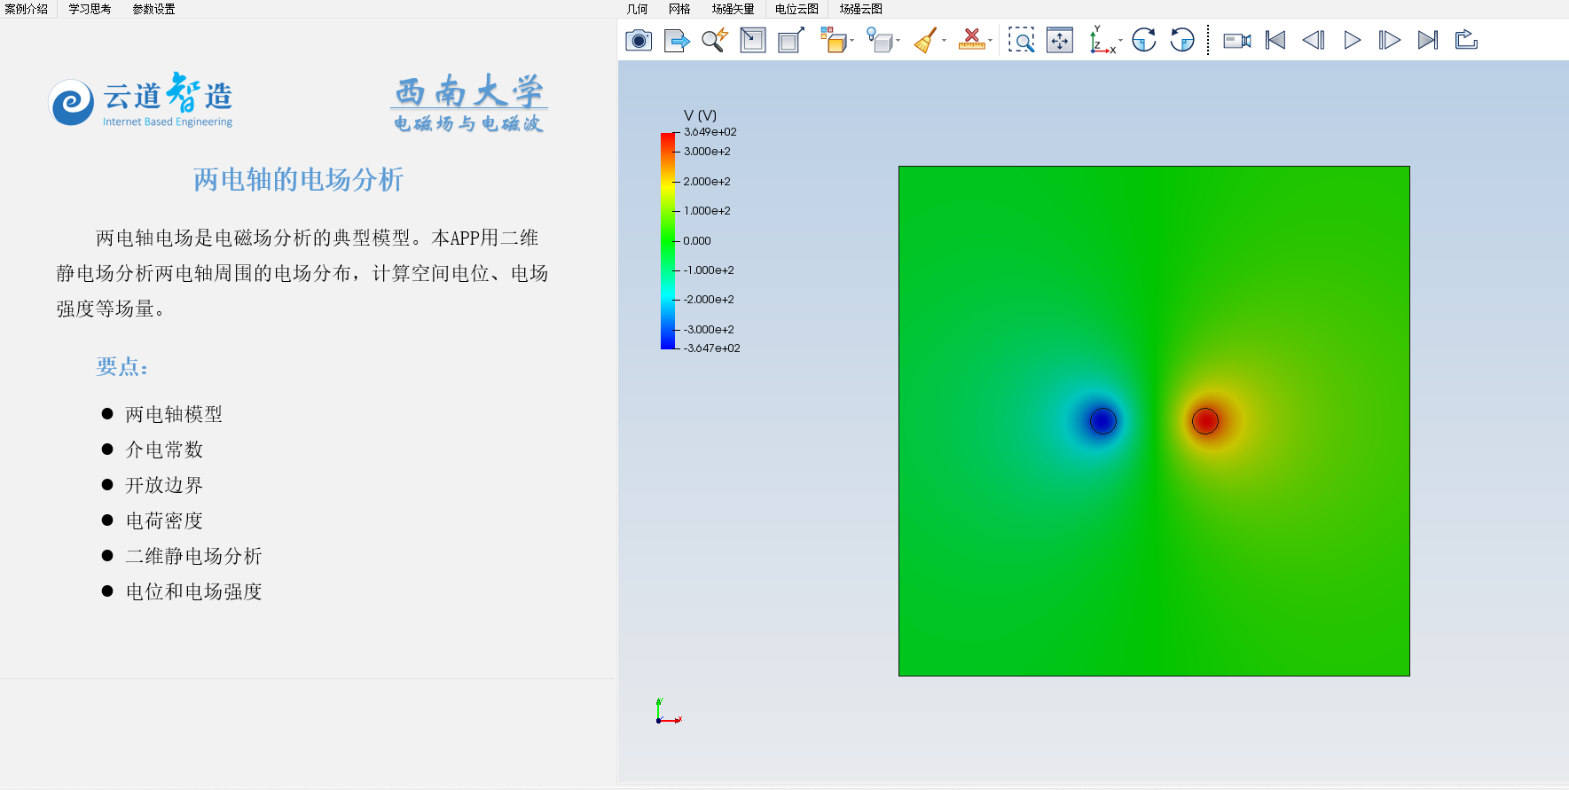Open the light bulb cube dropdown arrow

coord(898,41)
